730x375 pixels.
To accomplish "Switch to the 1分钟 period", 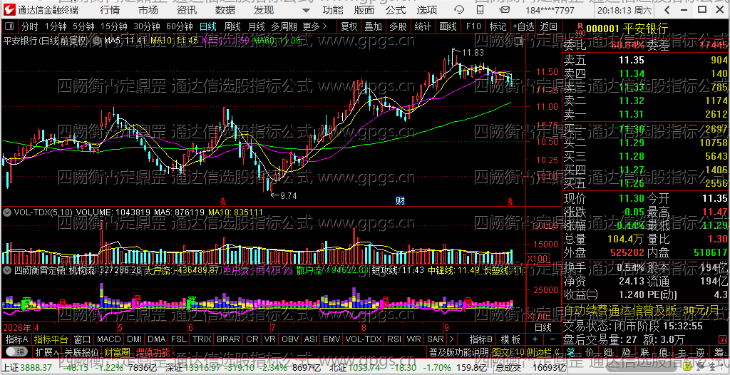I will pos(56,26).
